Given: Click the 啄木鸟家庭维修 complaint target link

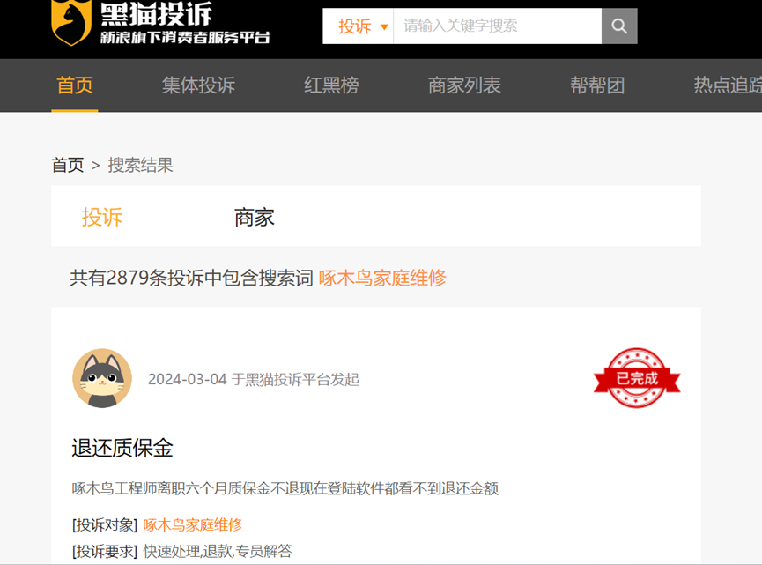Looking at the screenshot, I should [192, 524].
